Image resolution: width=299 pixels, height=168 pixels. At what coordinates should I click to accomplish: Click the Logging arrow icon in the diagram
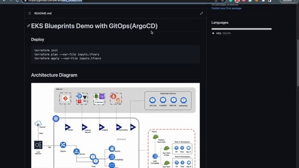[x=102, y=127]
